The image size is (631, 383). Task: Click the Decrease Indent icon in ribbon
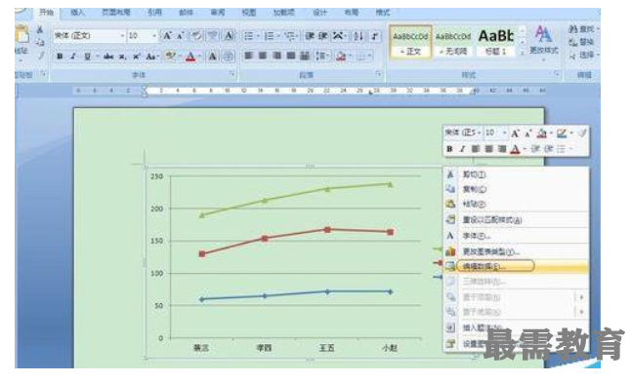[310, 36]
